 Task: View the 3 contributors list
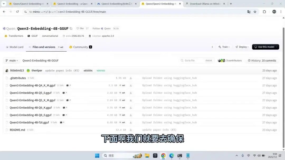coord(230,61)
